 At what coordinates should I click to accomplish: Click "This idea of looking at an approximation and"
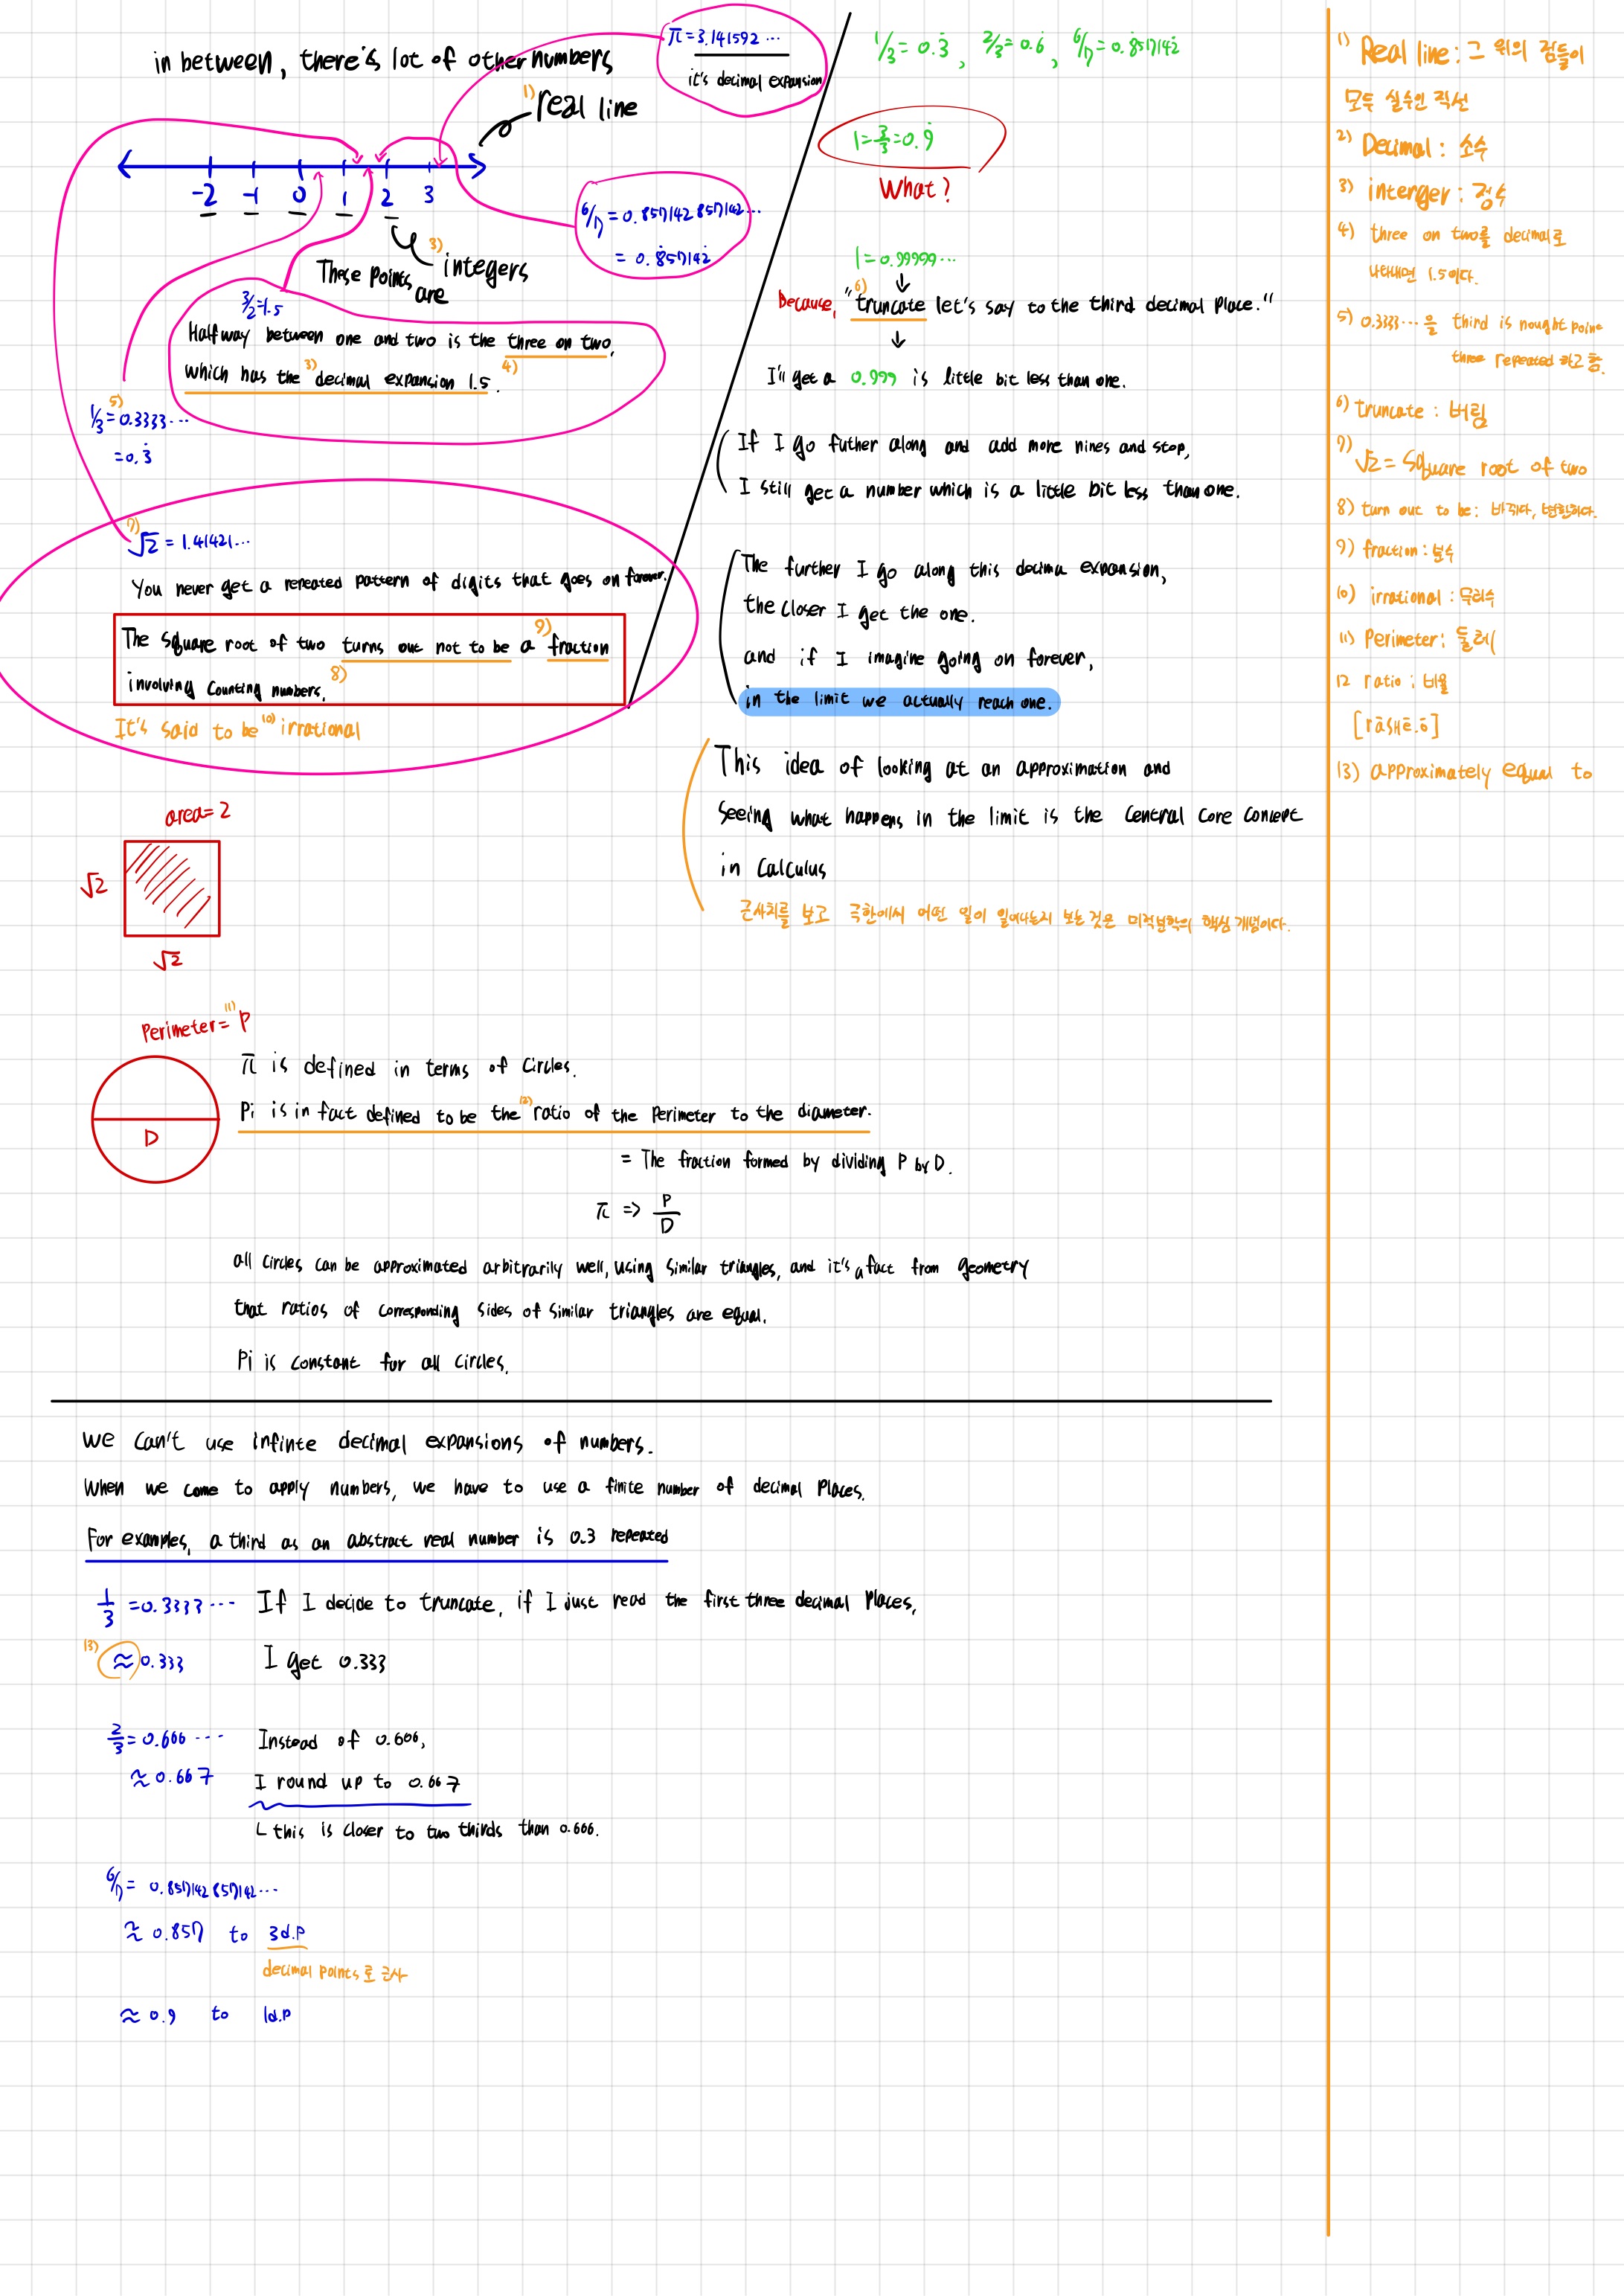(x=943, y=765)
